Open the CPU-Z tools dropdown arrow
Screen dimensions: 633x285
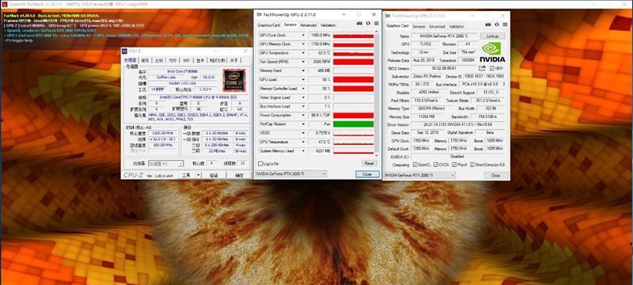[x=199, y=175]
